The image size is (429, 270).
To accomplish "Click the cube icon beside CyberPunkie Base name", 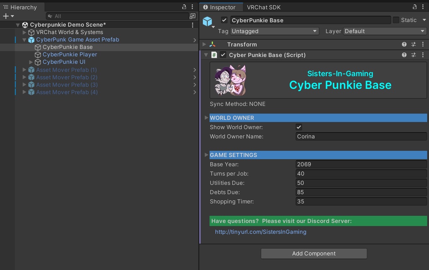I will pos(208,20).
